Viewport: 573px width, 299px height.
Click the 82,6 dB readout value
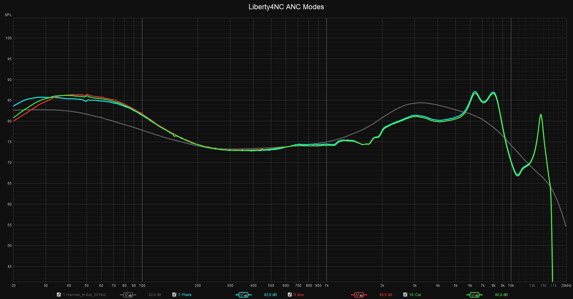(155, 295)
